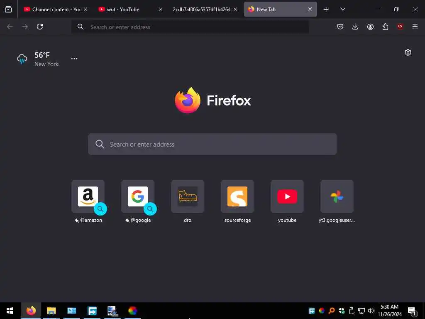Open the dro shortcut tile

pyautogui.click(x=188, y=196)
